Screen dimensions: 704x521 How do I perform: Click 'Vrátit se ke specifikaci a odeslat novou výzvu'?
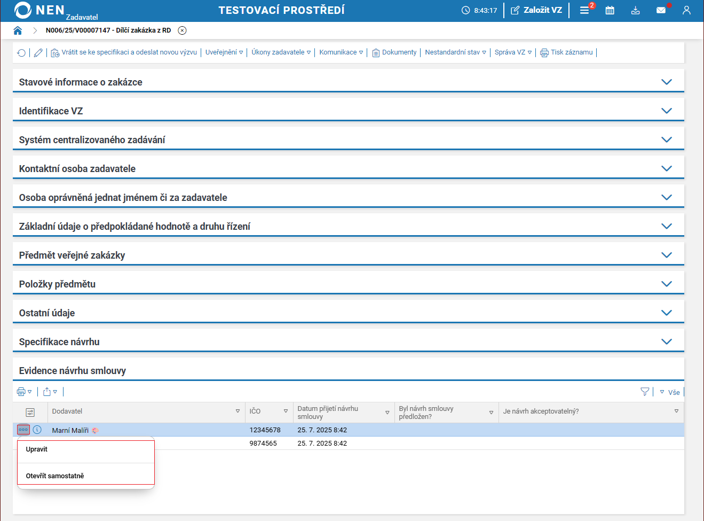pyautogui.click(x=124, y=52)
